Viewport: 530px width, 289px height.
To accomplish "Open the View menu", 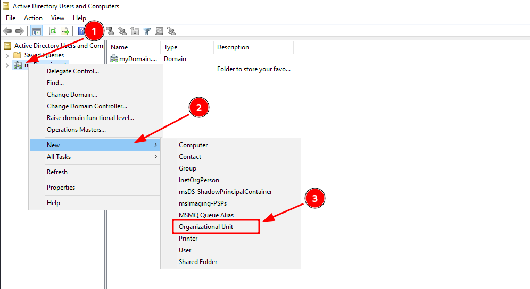I will (x=57, y=18).
